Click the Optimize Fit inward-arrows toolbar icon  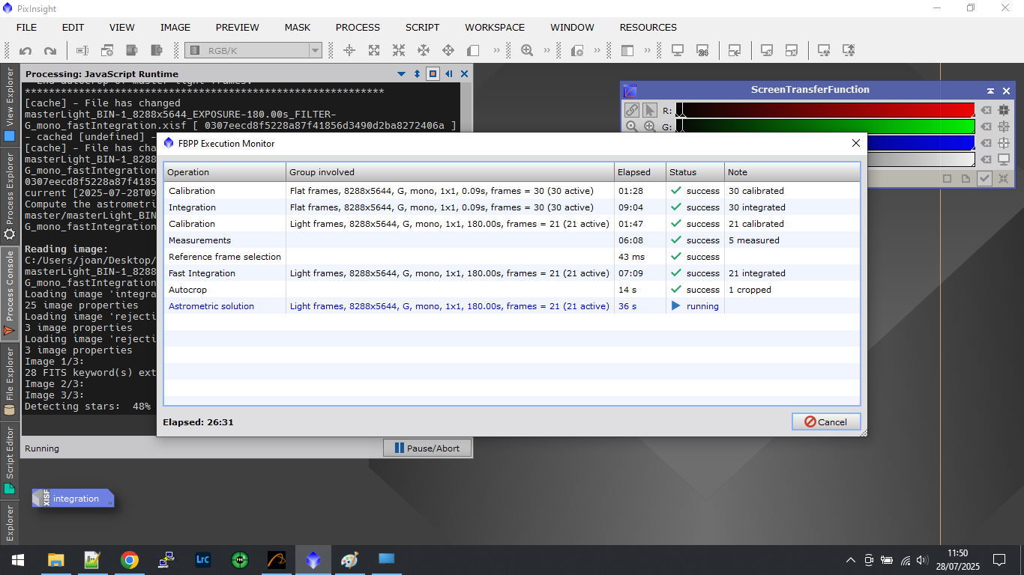coord(399,51)
